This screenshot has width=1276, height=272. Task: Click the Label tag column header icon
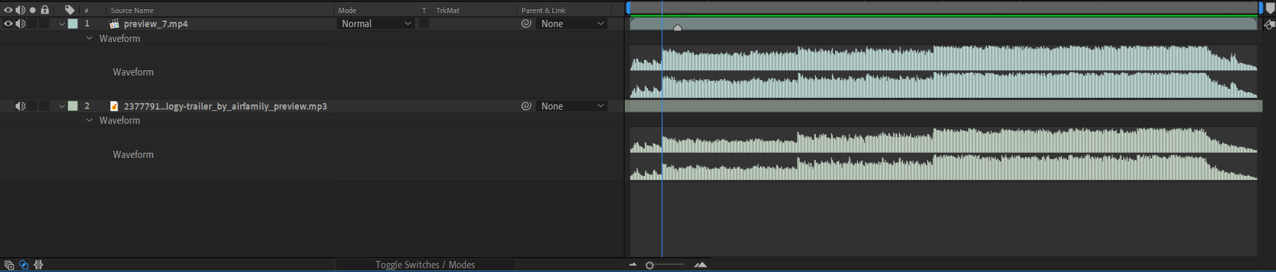(x=70, y=10)
